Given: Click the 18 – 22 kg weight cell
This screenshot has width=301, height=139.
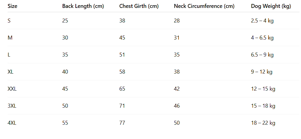Looking at the screenshot, I should click(x=263, y=123).
